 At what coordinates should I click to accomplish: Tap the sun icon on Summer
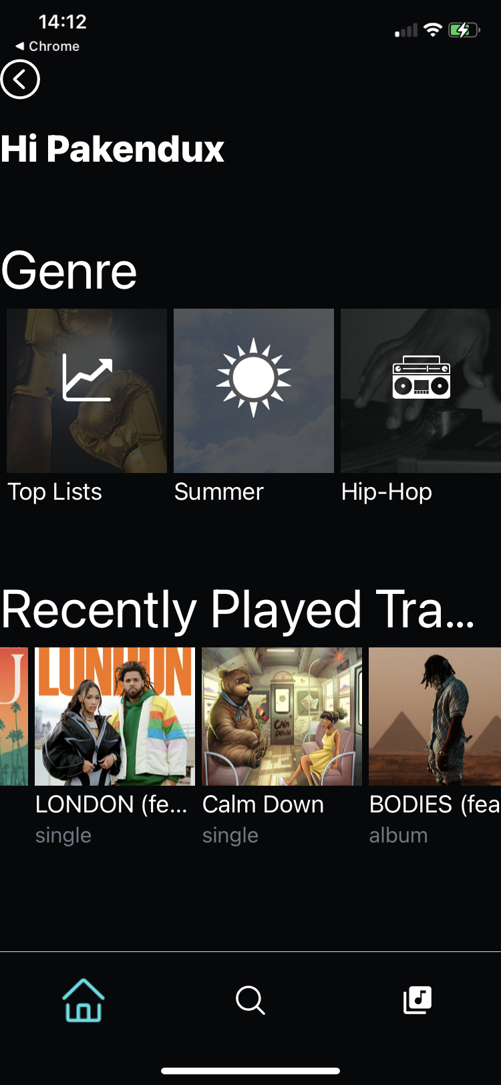pyautogui.click(x=254, y=377)
